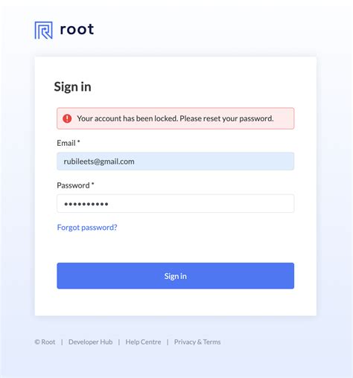Image resolution: width=353 pixels, height=378 pixels.
Task: Click the masked password dots
Action: click(86, 204)
